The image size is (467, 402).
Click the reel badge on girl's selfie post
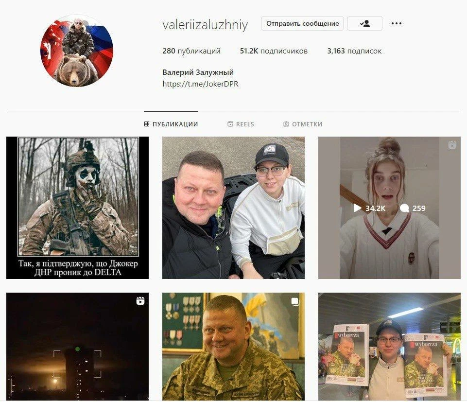point(452,145)
